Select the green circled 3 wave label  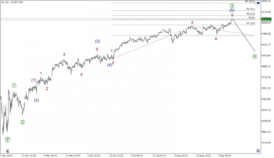[x=232, y=6]
